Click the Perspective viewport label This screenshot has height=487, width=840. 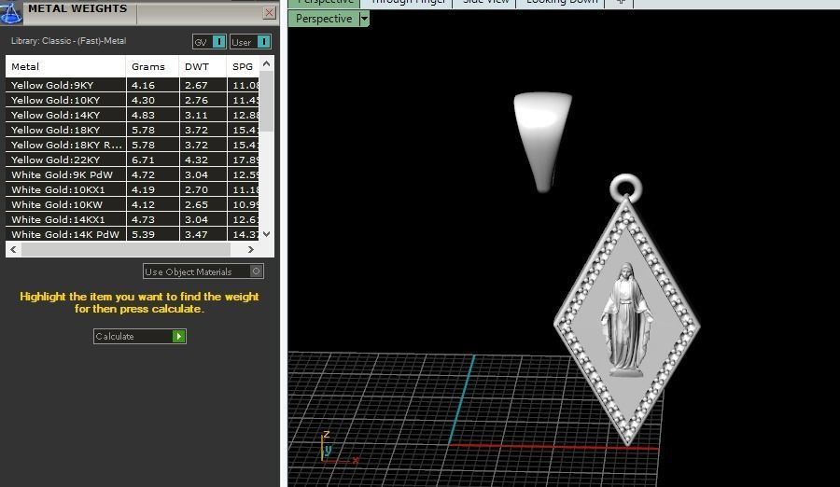click(x=324, y=19)
